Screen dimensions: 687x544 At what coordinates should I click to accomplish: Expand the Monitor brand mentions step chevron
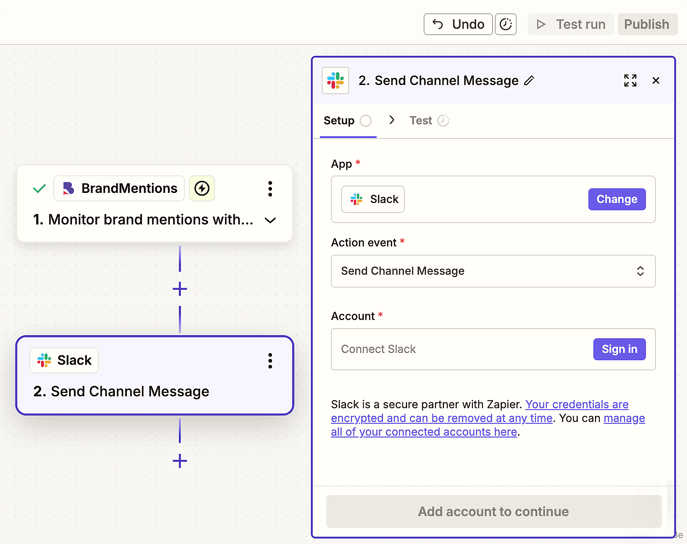tap(270, 220)
